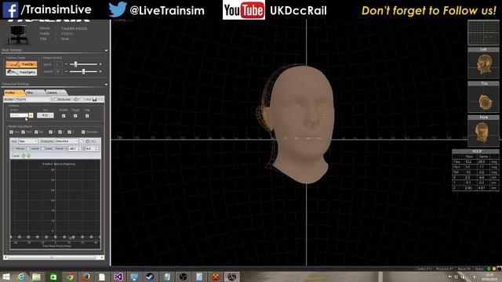Collapse the Basic Settings section arrow

tap(106, 50)
